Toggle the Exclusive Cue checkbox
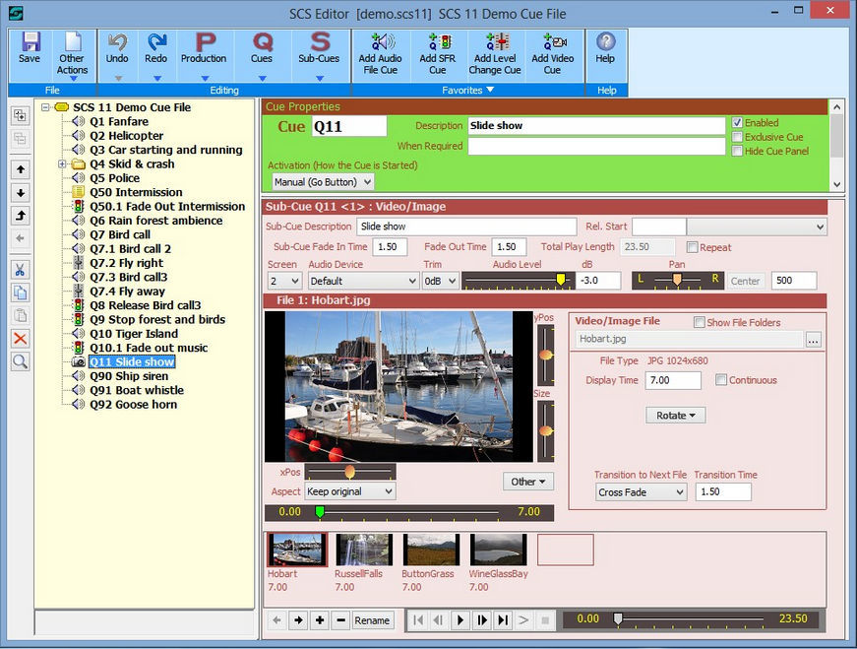The image size is (857, 649). pos(737,137)
